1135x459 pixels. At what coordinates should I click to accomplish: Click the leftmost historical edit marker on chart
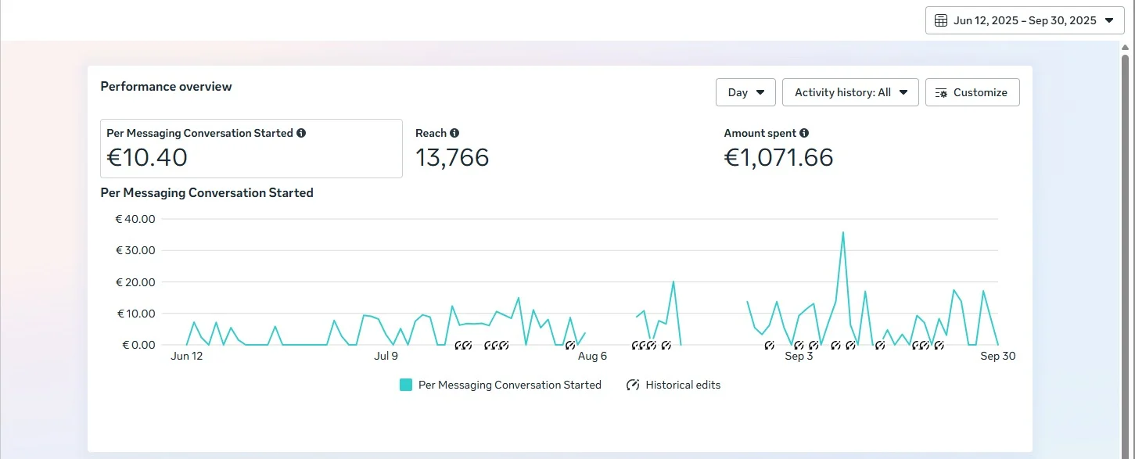tap(459, 345)
